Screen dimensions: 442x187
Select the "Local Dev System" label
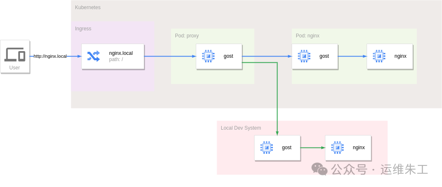[241, 128]
